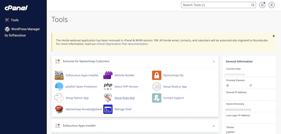Open cPanel Deprecation Plan documentation link
This screenshot has width=281, height=134.
122,44
